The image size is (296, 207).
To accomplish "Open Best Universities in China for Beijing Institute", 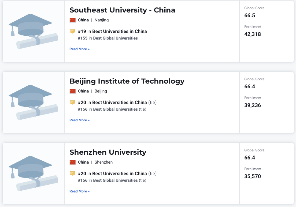I will (119, 102).
